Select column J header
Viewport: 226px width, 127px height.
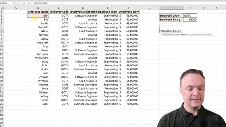pyautogui.click(x=203, y=8)
